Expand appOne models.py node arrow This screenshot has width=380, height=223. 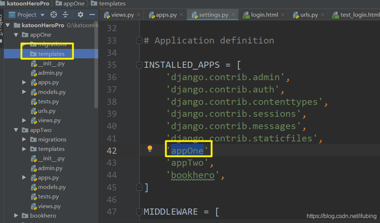point(24,92)
